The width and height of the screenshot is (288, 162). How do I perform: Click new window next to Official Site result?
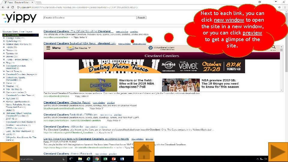pos(122,31)
